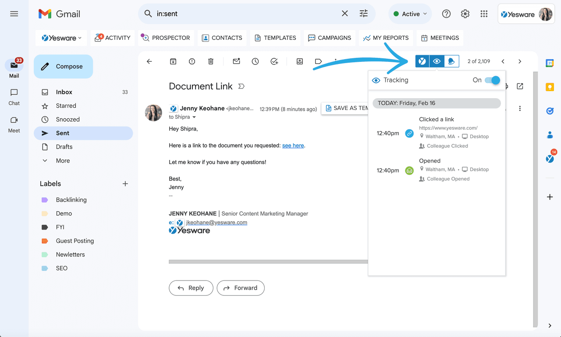This screenshot has width=561, height=337.
Task: Open the Starred folder
Action: (x=83, y=106)
